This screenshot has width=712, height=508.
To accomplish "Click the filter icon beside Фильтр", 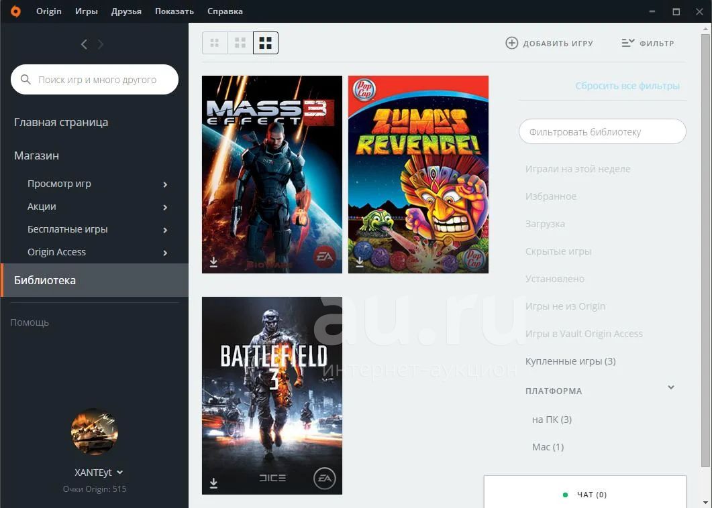I will tap(628, 43).
